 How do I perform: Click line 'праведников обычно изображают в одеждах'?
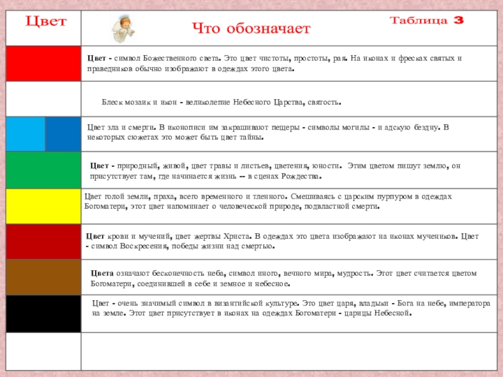click(x=191, y=69)
